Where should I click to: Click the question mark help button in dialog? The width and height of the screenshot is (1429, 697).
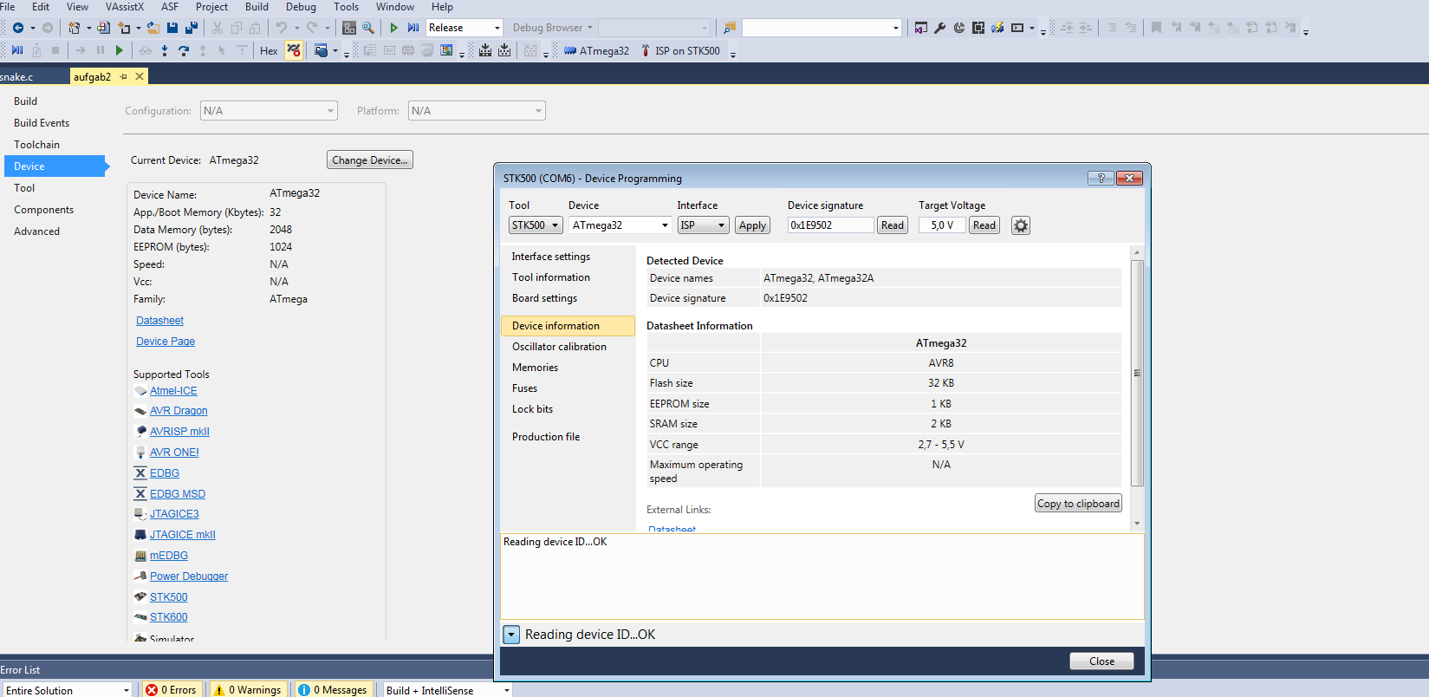coord(1101,178)
